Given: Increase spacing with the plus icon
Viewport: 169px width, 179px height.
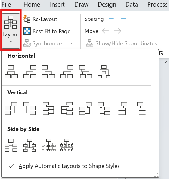Looking at the screenshot, I should pyautogui.click(x=111, y=19).
